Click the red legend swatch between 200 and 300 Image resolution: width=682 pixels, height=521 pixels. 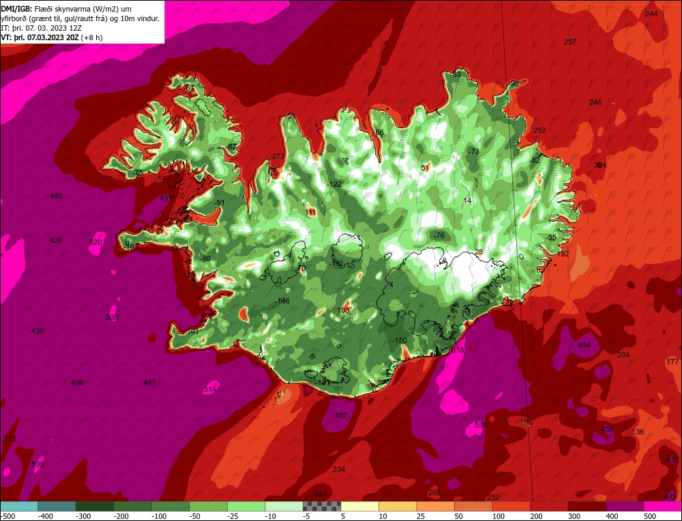coord(549,506)
